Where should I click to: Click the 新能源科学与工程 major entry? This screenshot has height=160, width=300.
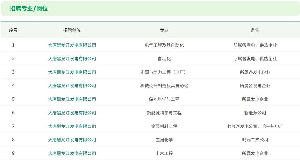pyautogui.click(x=164, y=113)
